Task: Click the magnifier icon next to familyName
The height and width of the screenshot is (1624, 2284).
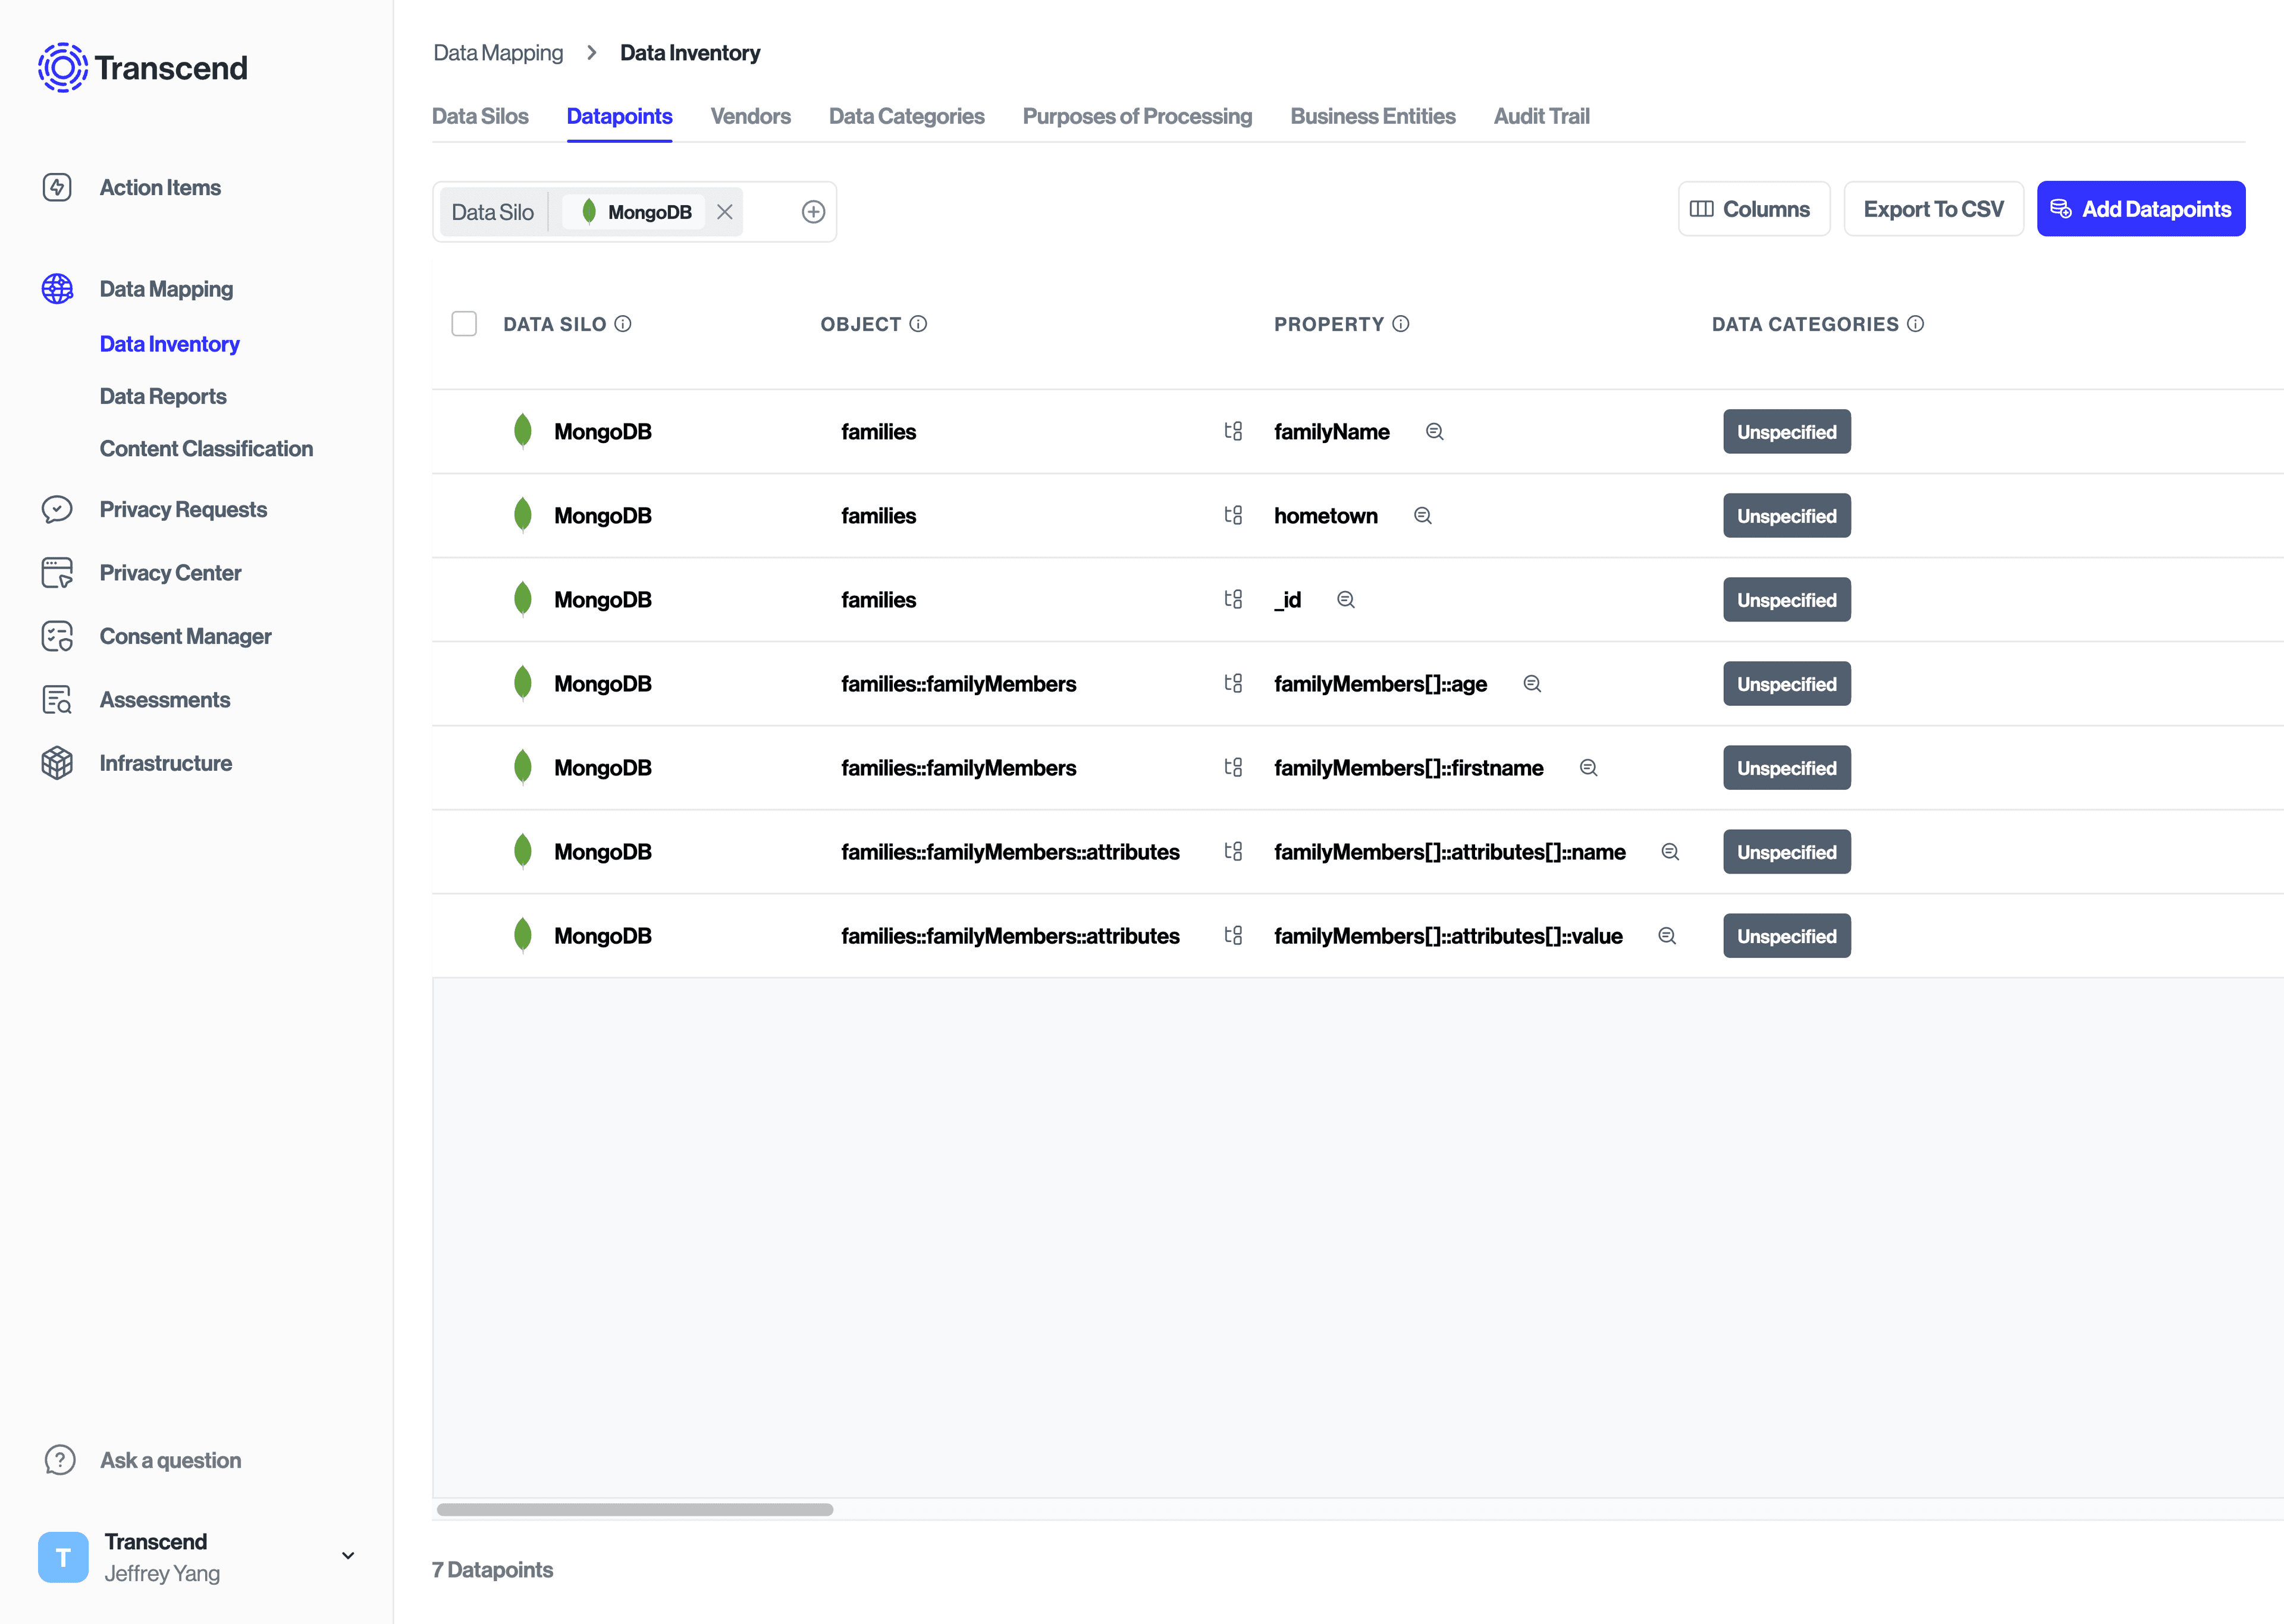Action: coord(1434,432)
